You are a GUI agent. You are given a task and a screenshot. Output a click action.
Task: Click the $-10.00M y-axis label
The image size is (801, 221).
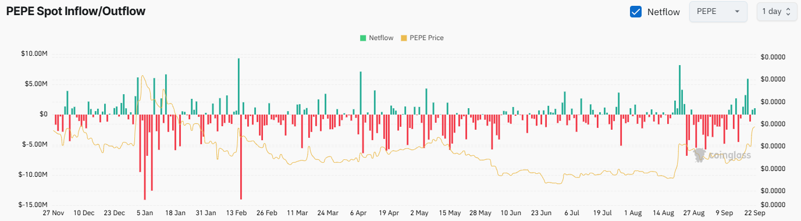pos(33,174)
